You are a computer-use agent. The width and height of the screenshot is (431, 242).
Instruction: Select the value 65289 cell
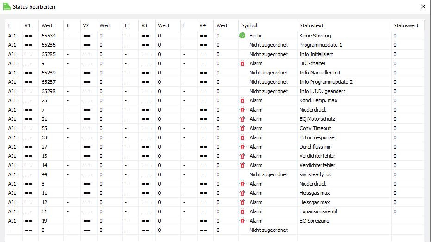[x=48, y=73]
